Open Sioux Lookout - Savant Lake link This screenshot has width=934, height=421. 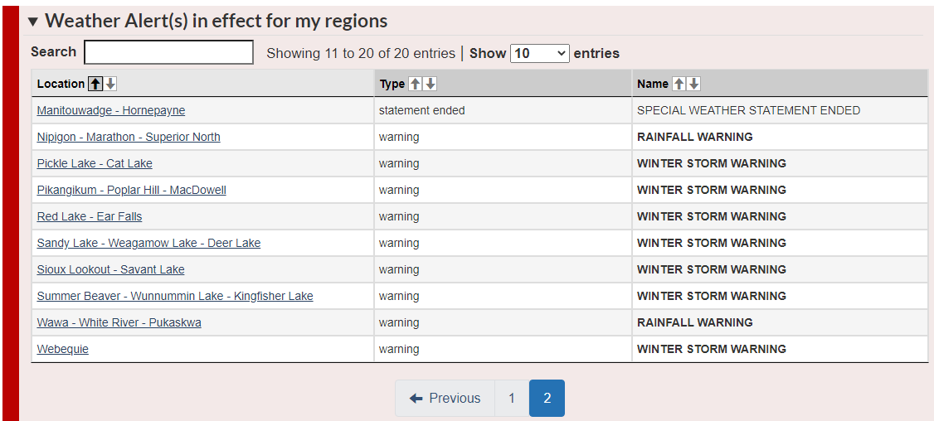coord(111,269)
